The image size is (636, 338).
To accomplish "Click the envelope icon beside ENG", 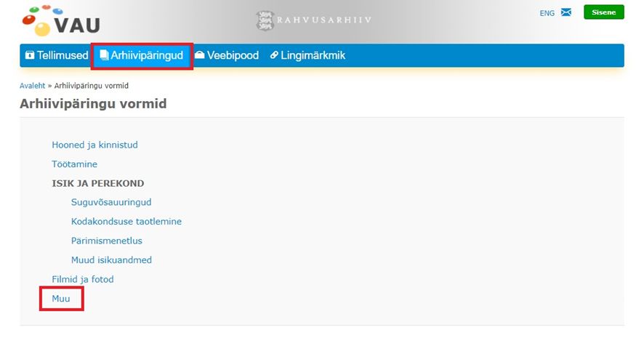I will [566, 12].
